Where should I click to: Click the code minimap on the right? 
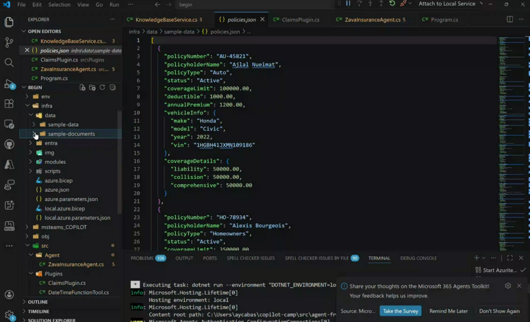click(510, 103)
